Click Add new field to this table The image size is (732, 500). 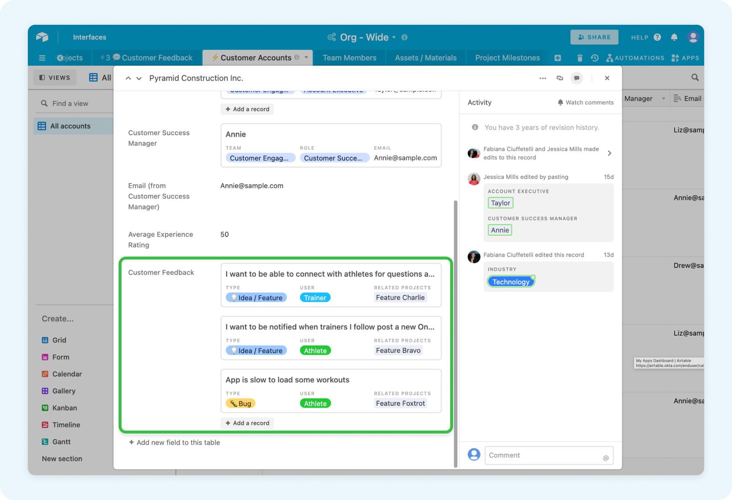pyautogui.click(x=174, y=442)
